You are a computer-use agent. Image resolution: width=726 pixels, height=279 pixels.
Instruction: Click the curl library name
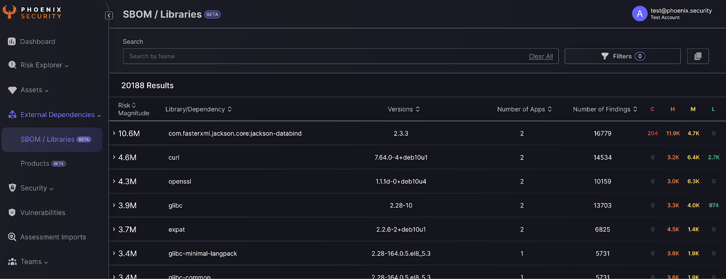click(x=174, y=158)
